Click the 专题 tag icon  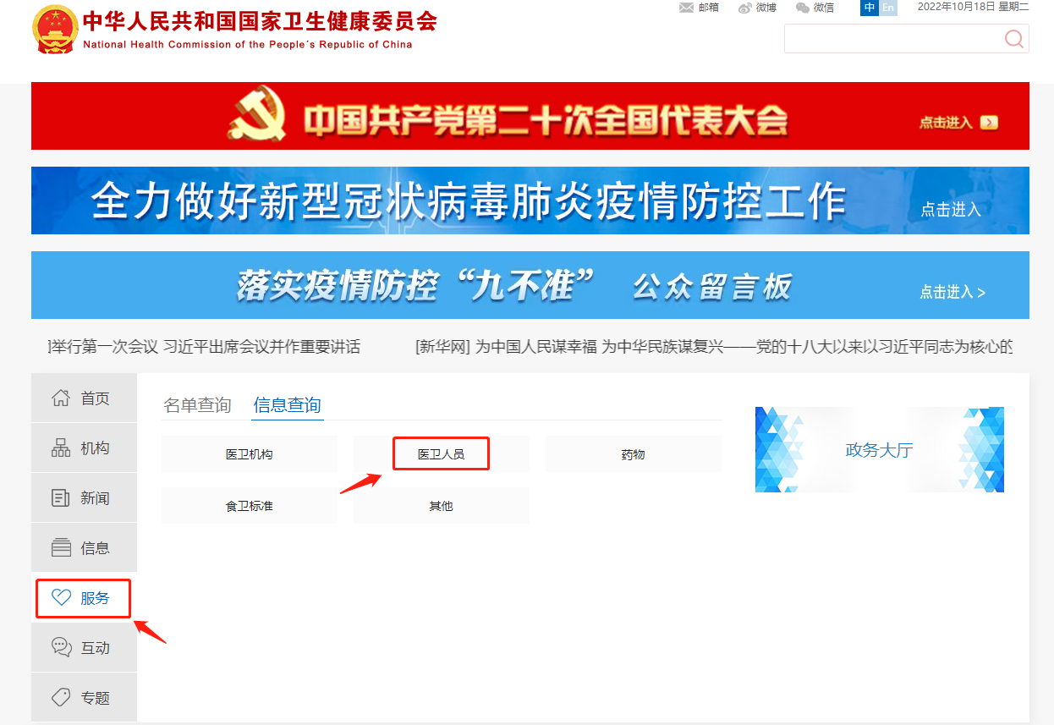point(61,698)
